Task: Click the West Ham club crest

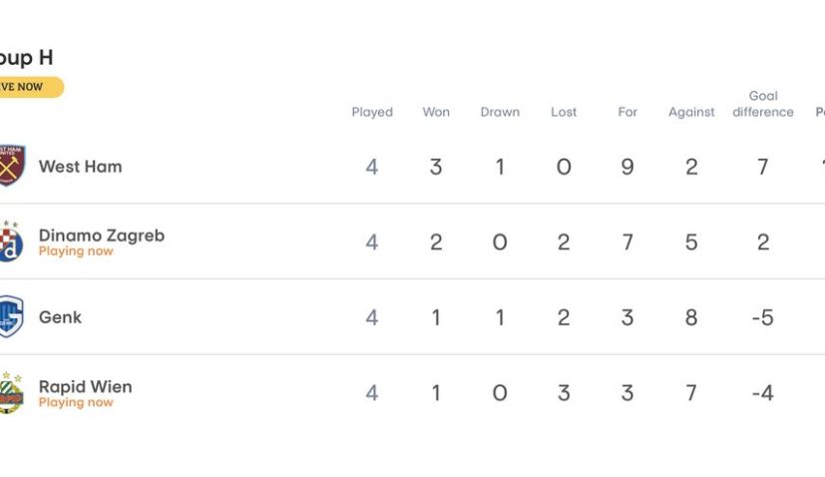Action: 10,167
